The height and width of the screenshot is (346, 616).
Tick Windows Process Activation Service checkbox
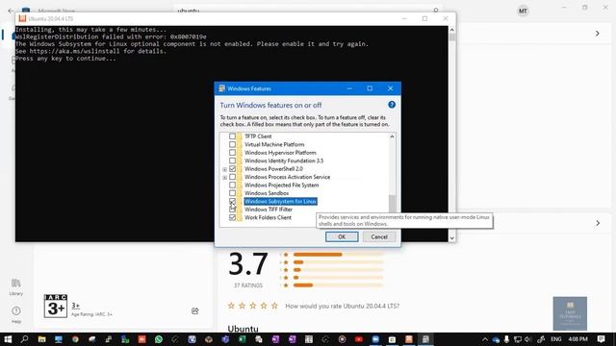click(x=232, y=177)
